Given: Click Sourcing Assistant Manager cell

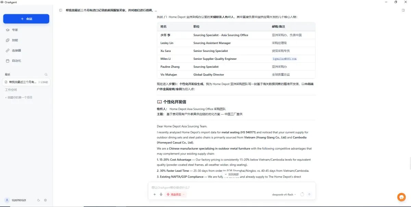Looking at the screenshot, I should click(x=212, y=43).
